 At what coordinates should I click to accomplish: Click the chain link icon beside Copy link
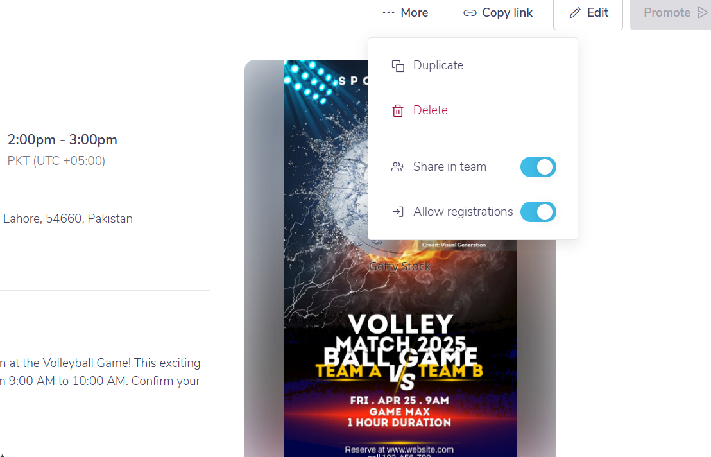coord(470,13)
